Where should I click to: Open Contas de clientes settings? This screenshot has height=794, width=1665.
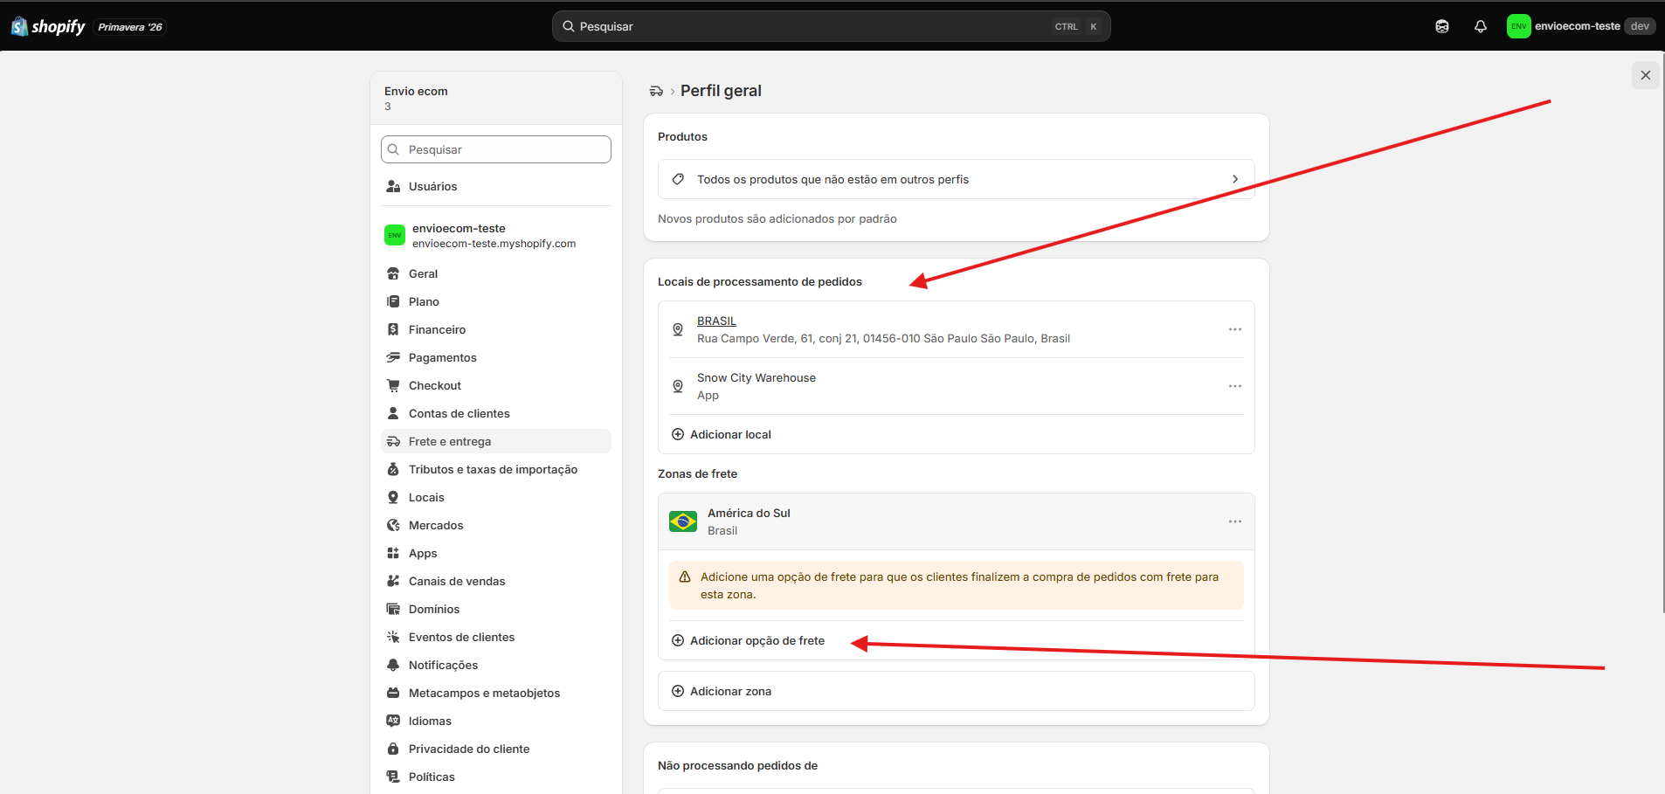coord(496,413)
